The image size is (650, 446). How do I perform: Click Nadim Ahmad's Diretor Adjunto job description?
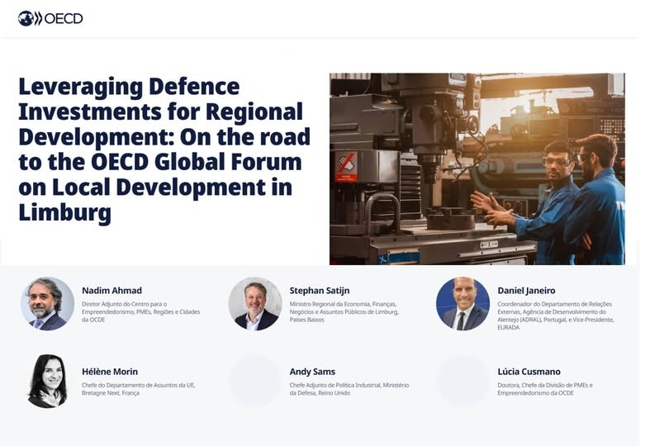[x=140, y=311]
